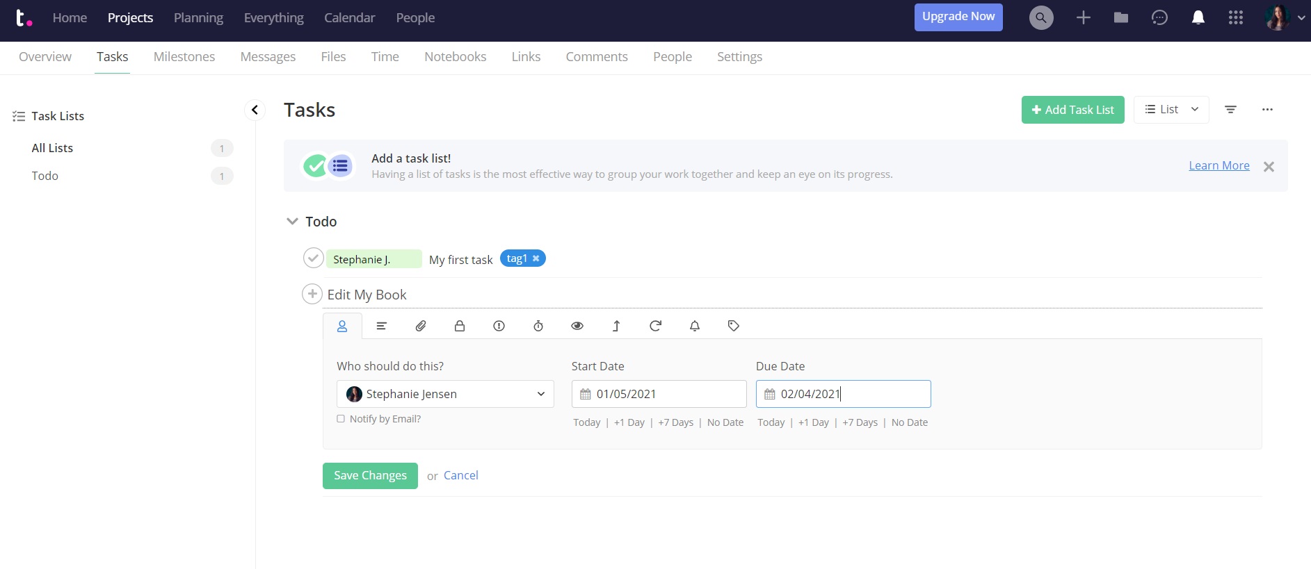Cancel editing the task

click(x=460, y=476)
